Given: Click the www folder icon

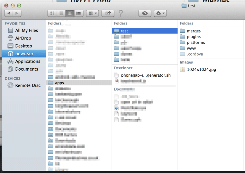Looking at the screenshot, I should (x=182, y=48).
